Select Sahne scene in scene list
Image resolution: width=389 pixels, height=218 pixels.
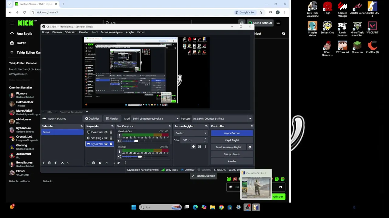[62, 132]
